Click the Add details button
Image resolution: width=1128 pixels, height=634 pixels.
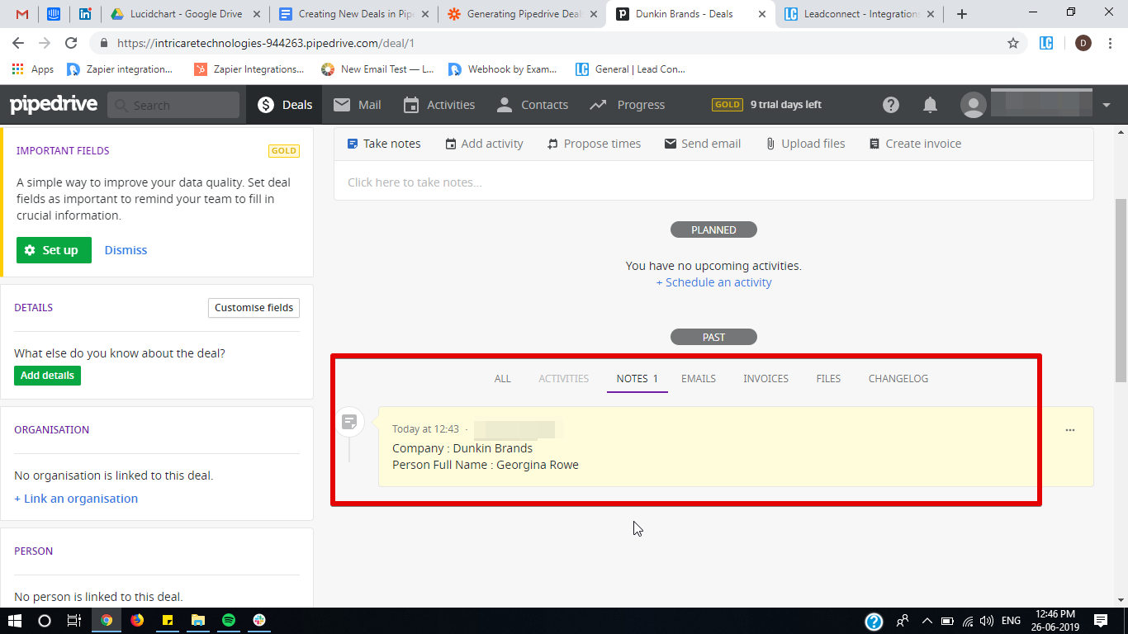click(x=47, y=376)
